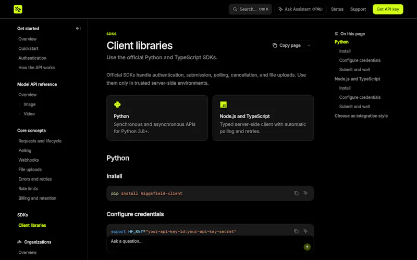Click the Core concepts section heading
This screenshot has width=417, height=260.
point(31,131)
